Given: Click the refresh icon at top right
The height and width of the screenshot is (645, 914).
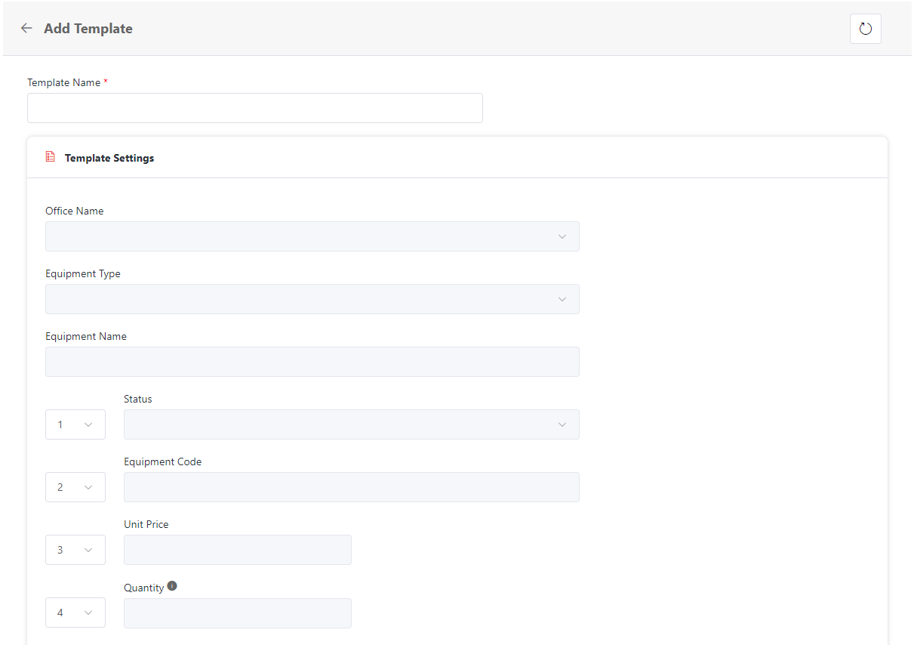Looking at the screenshot, I should pyautogui.click(x=865, y=28).
